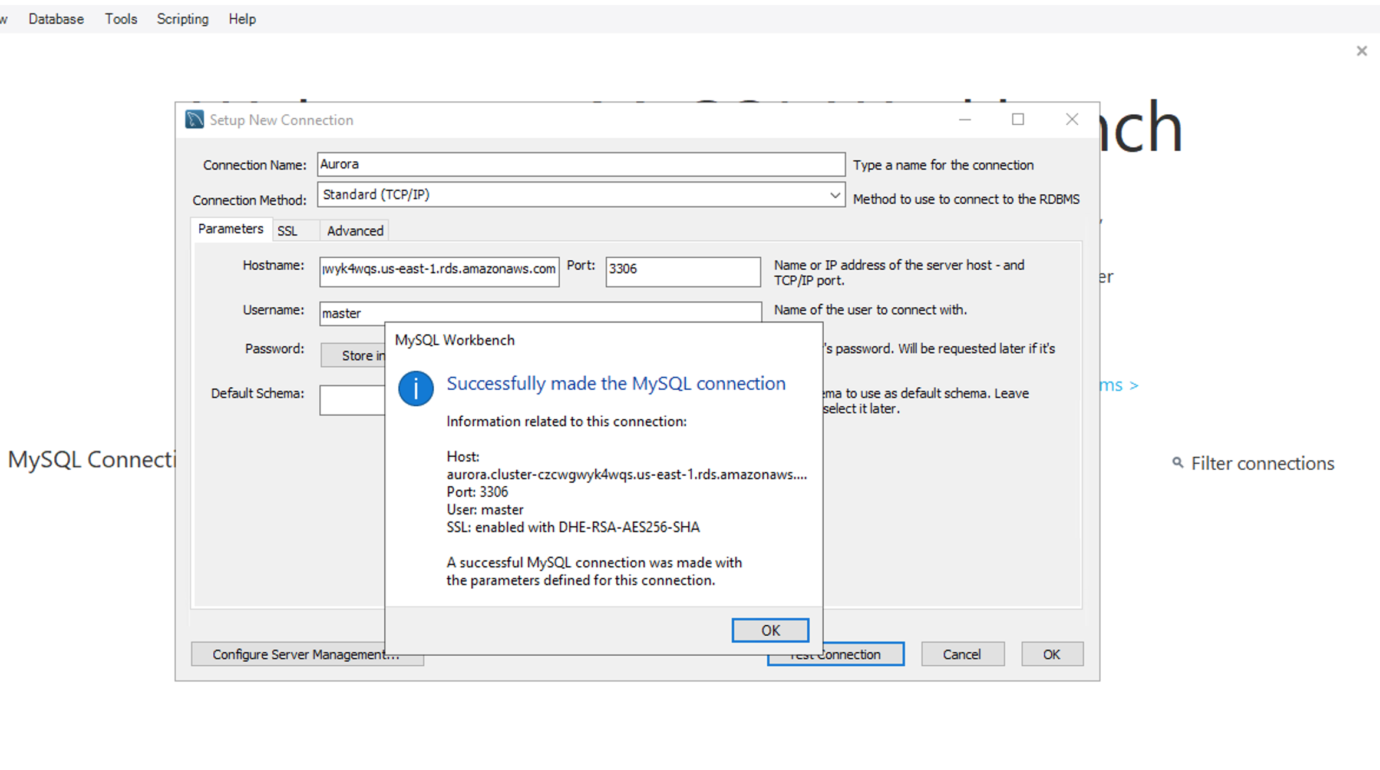Click the blue information icon in message box
The width and height of the screenshot is (1380, 770).
coord(415,388)
